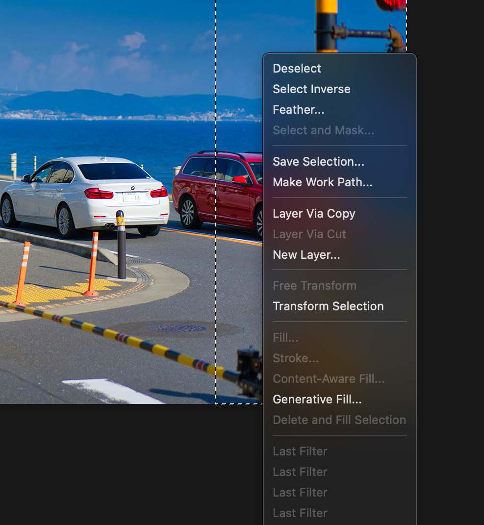Click Make Work Path... menu item
This screenshot has height=525, width=484.
[x=322, y=182]
